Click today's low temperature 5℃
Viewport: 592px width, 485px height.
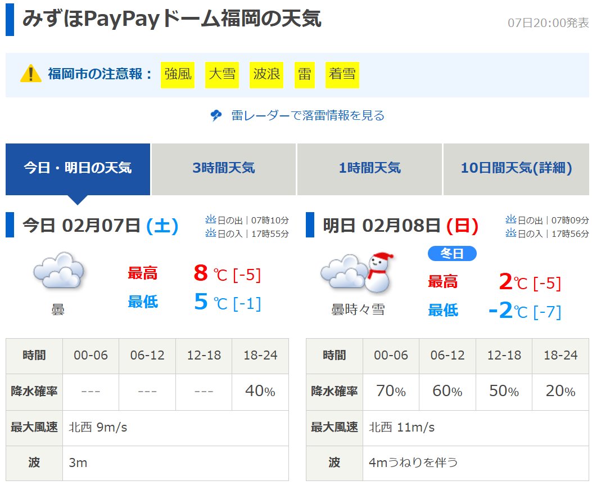(x=210, y=302)
